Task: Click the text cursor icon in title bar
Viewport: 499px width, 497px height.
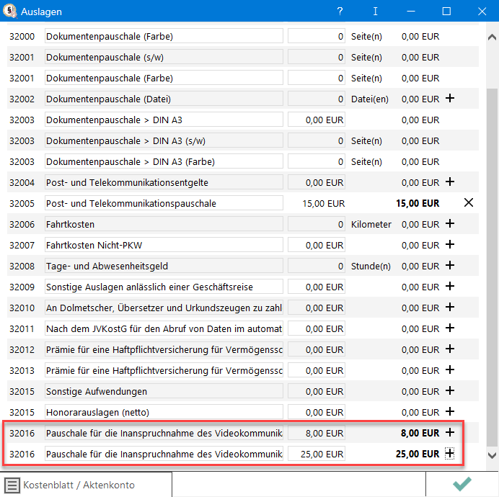Action: point(376,12)
